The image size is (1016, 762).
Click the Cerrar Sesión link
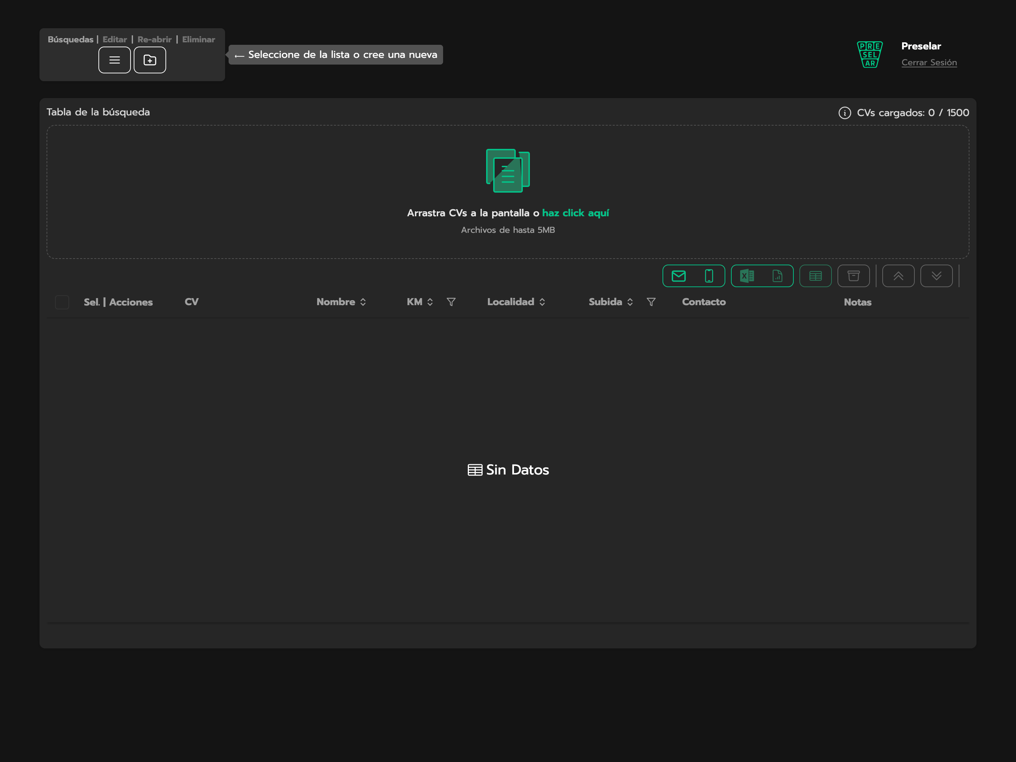(929, 62)
